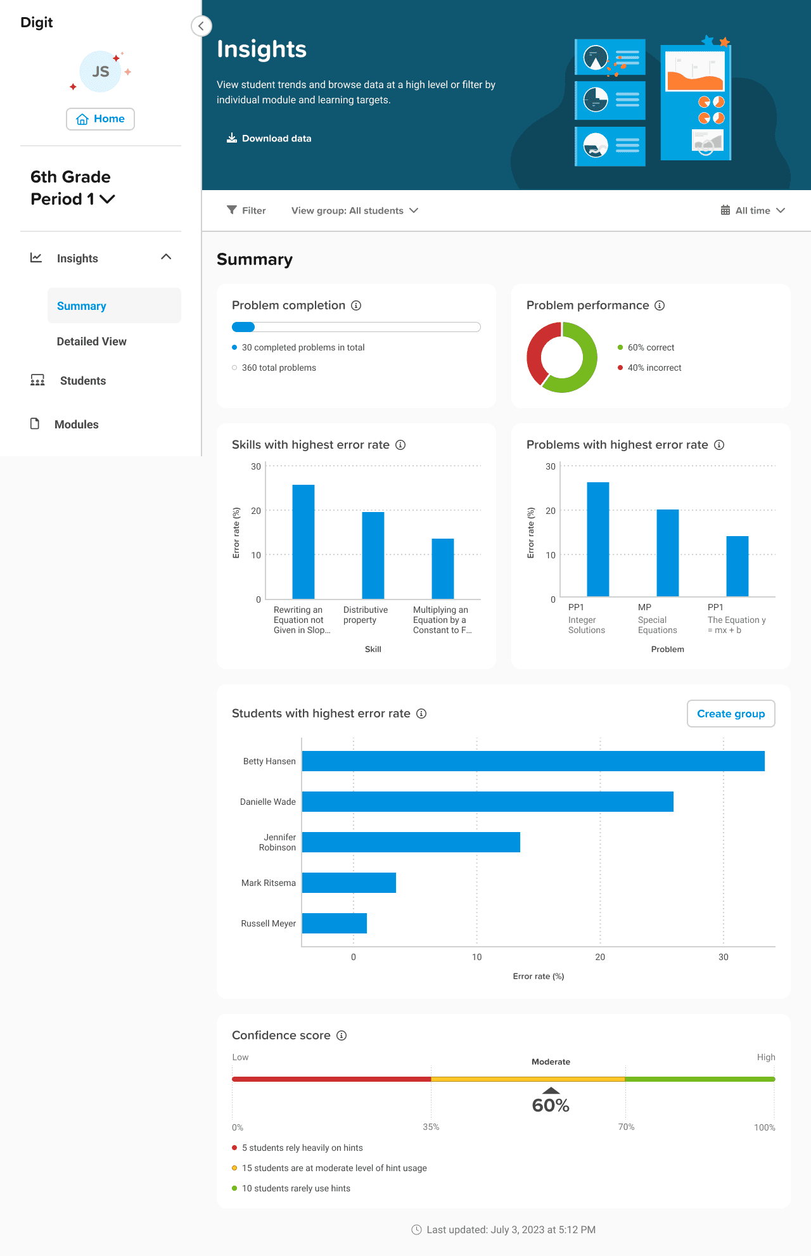
Task: Click the JS user avatar
Action: 101,72
